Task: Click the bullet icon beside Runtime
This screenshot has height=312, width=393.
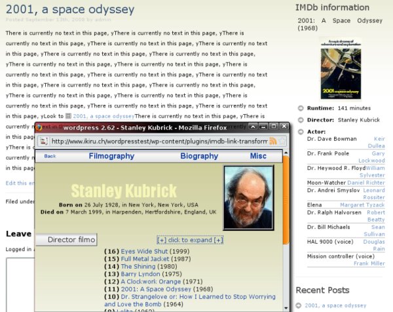Action: click(x=301, y=108)
